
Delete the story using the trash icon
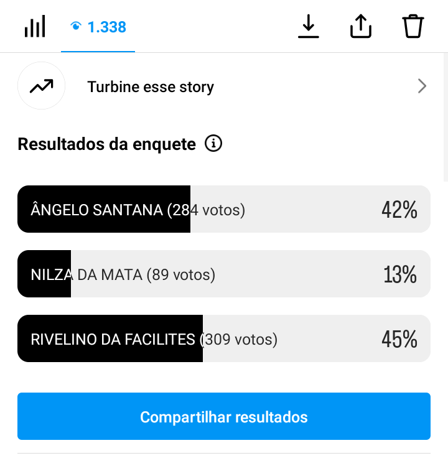413,27
